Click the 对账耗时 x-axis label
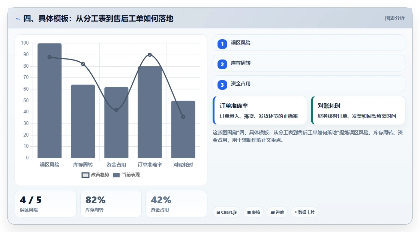Image resolution: width=420 pixels, height=232 pixels. point(183,165)
